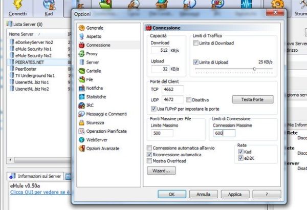The image size is (307, 210).
Task: Click the Applica button
Action: coord(235,194)
